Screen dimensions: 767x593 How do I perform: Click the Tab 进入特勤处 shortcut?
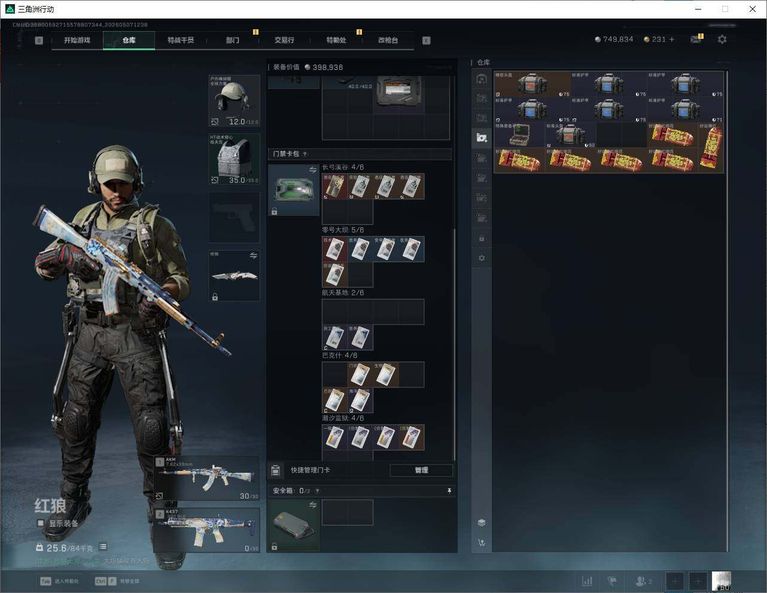[x=59, y=581]
